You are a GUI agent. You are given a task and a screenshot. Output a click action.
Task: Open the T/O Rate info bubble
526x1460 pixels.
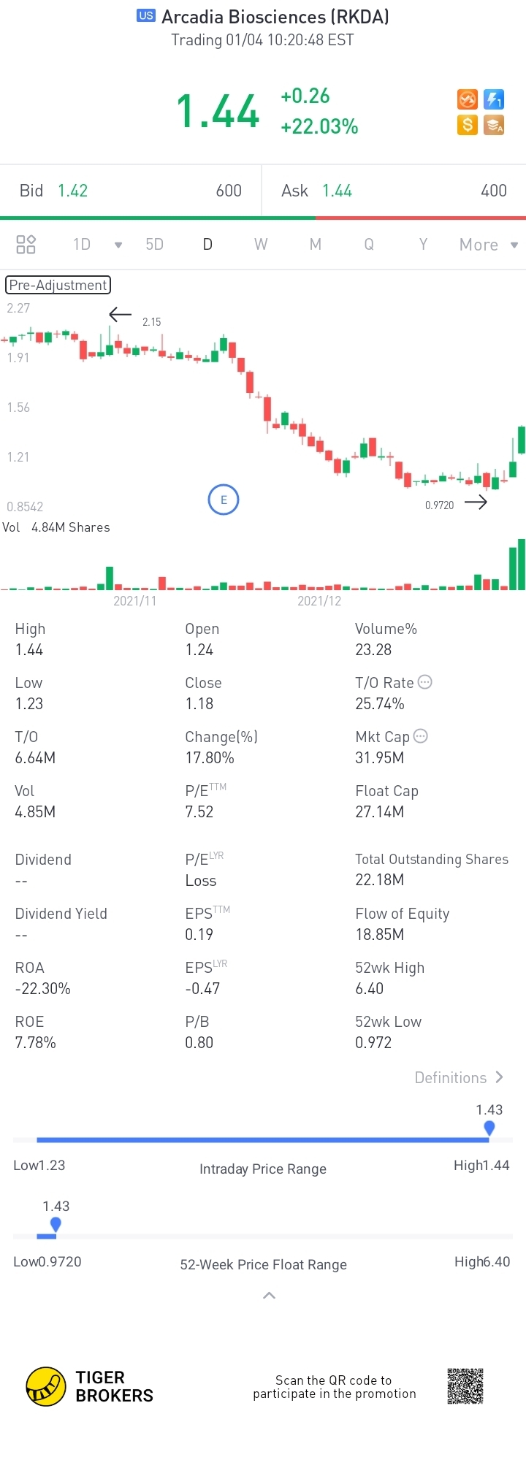(x=424, y=682)
